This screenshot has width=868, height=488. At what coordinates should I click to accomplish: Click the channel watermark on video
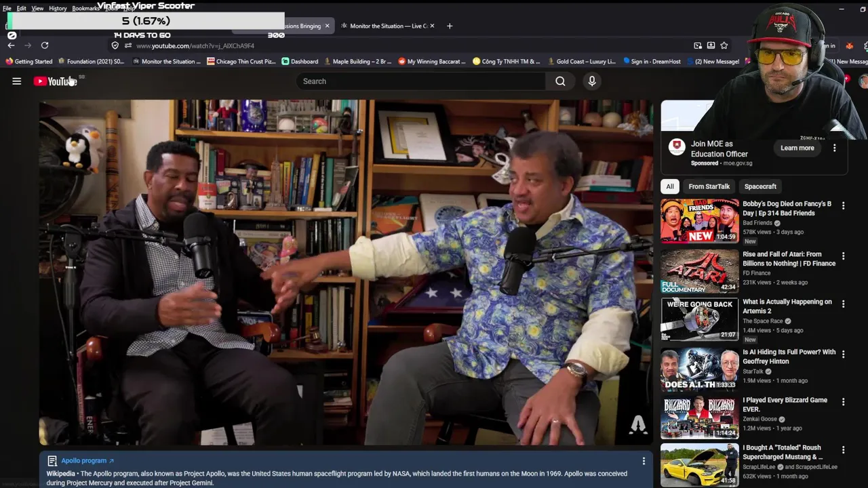[x=638, y=424]
